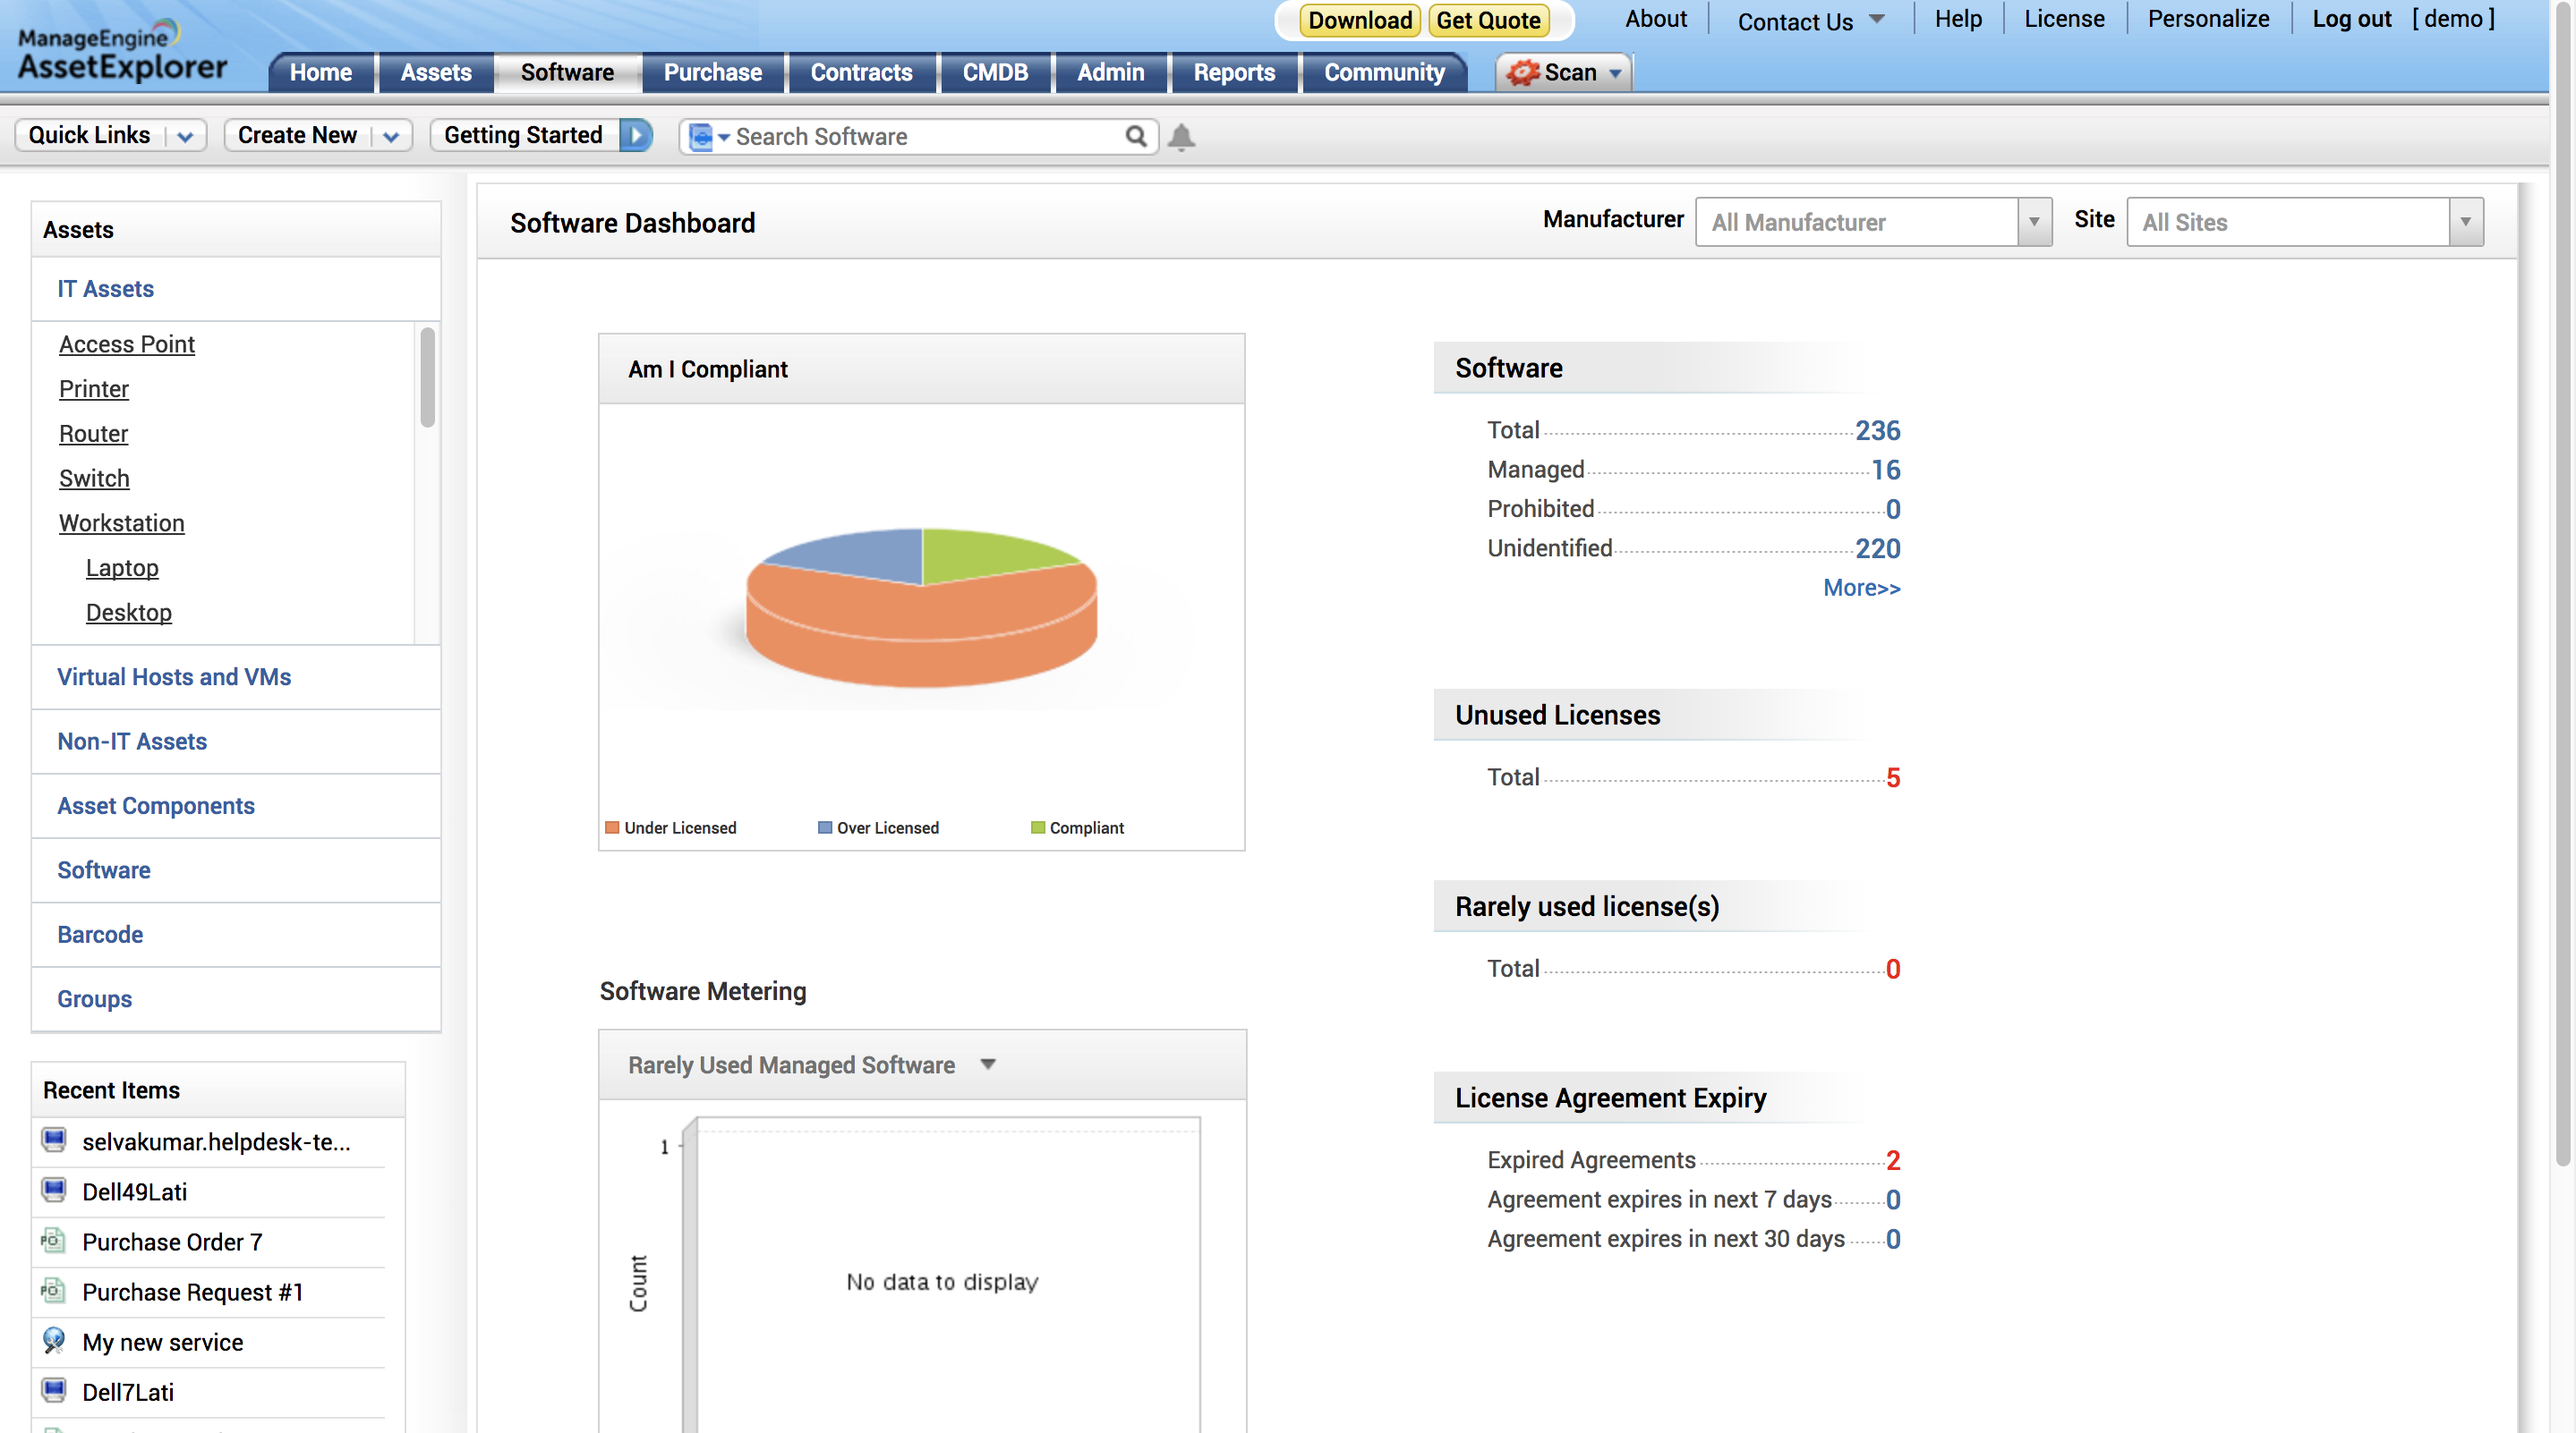The image size is (2576, 1433).
Task: Click Purchase Order 7 document icon
Action: [x=54, y=1242]
